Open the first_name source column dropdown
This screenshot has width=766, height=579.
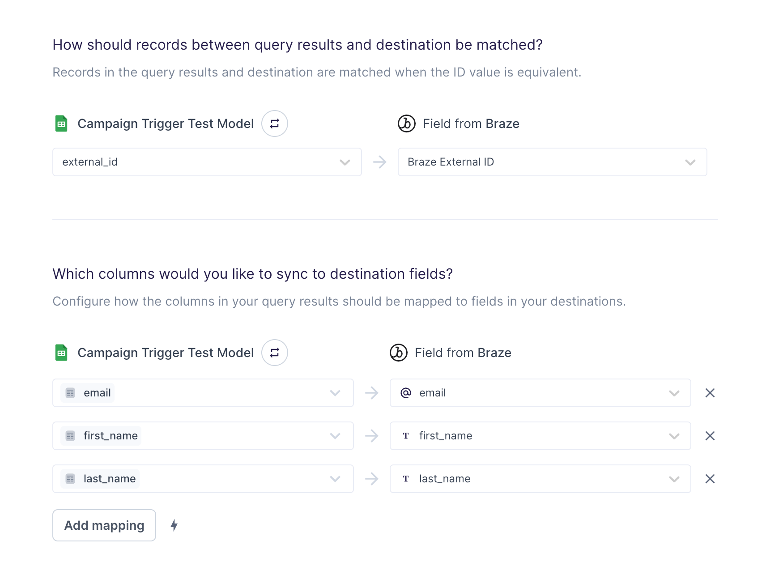203,436
